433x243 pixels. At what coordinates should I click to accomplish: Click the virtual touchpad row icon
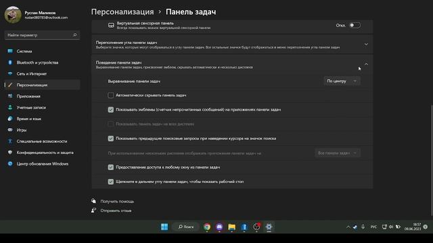click(111, 26)
